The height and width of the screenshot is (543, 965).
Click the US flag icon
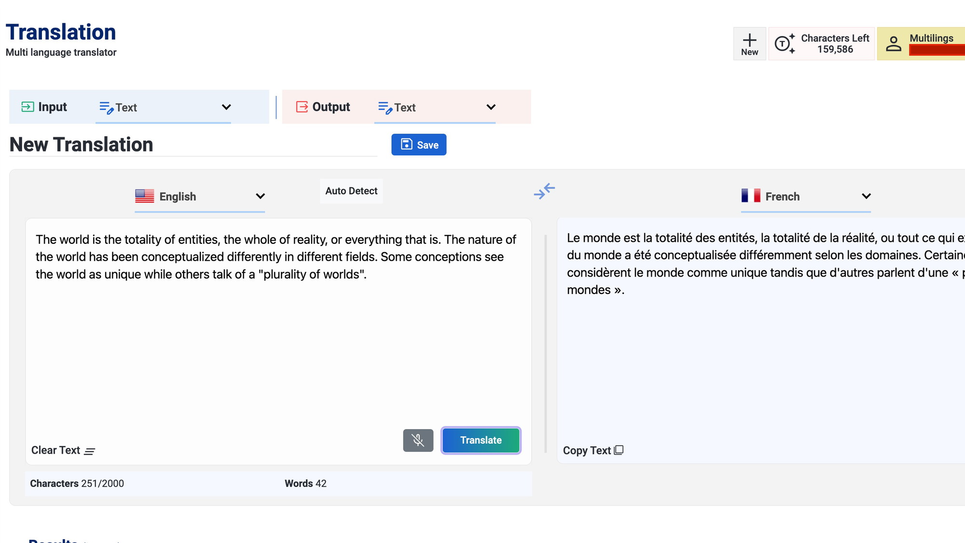click(x=144, y=196)
